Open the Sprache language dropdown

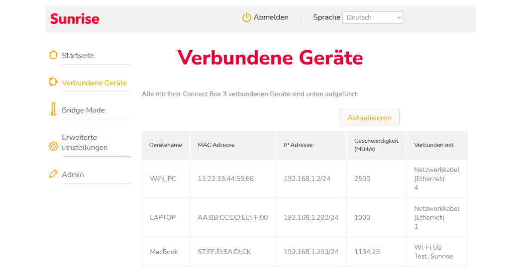click(x=373, y=17)
